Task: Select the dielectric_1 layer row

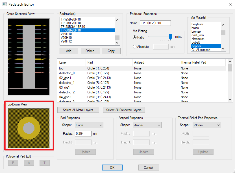Action: coord(142,83)
